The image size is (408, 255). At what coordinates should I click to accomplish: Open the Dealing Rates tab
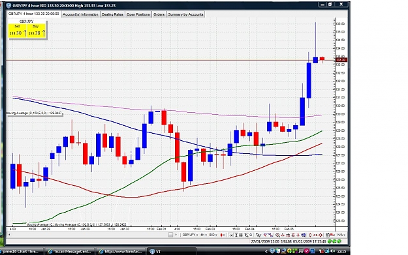[x=112, y=14]
